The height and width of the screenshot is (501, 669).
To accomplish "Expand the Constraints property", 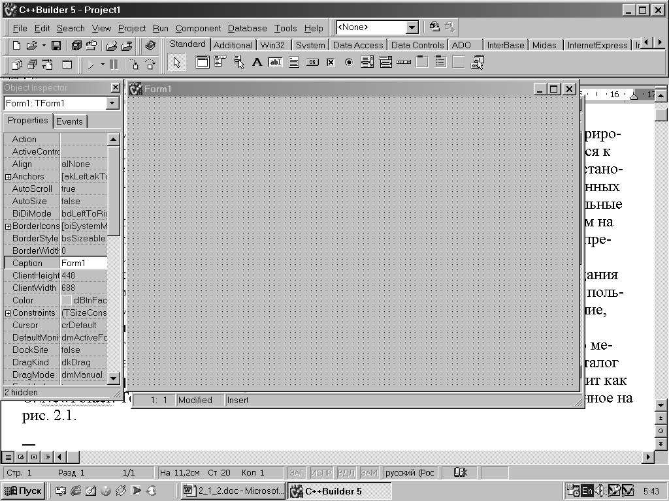I will 8,313.
